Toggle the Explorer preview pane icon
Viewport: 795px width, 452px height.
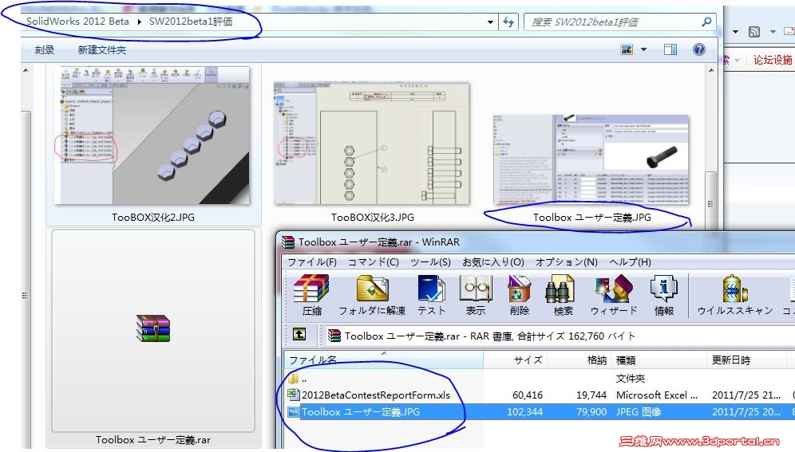click(x=670, y=49)
